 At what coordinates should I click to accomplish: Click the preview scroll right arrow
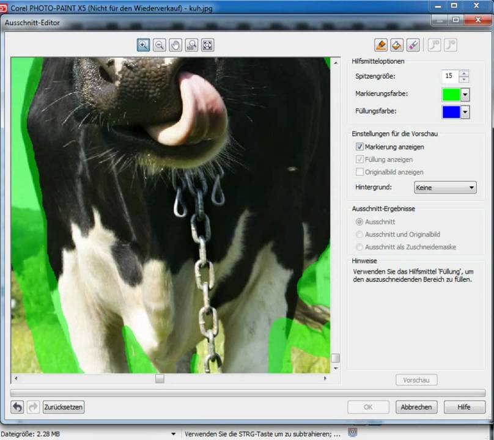pos(325,378)
